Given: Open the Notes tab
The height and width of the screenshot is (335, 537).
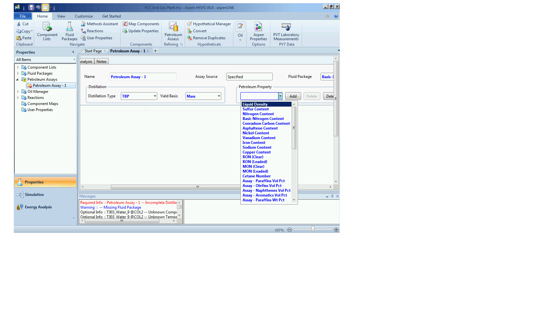Looking at the screenshot, I should pyautogui.click(x=102, y=62).
